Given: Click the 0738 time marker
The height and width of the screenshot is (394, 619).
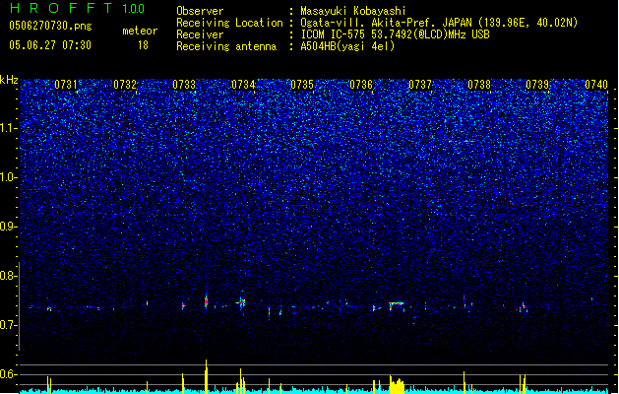Looking at the screenshot, I should 479,85.
